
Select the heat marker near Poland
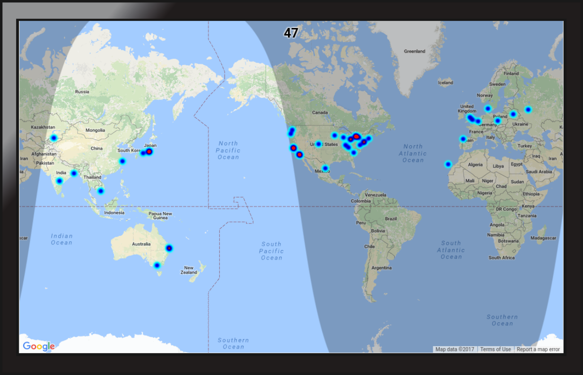[x=497, y=121]
